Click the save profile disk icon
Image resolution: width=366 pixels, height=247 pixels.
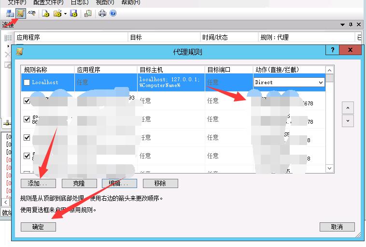click(x=74, y=14)
